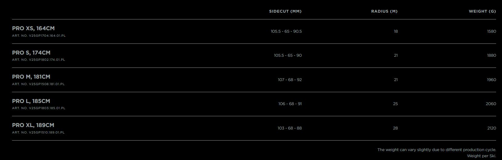Click the radius value 25

coord(396,104)
